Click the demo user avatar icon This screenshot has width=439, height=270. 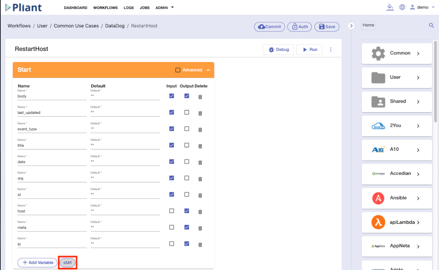pos(412,7)
